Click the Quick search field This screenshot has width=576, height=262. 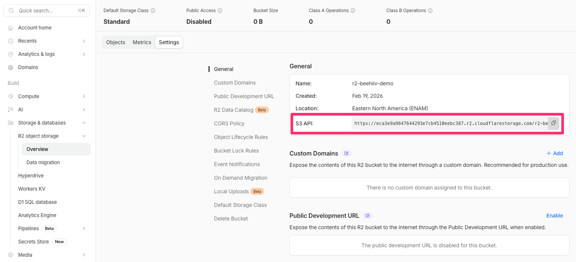pyautogui.click(x=46, y=11)
